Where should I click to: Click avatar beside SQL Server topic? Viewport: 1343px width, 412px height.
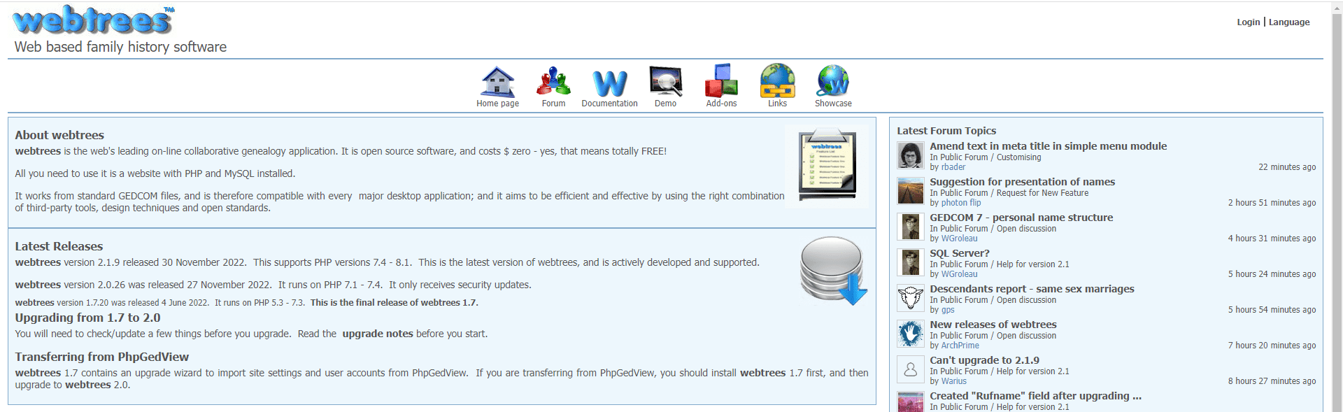coord(910,262)
